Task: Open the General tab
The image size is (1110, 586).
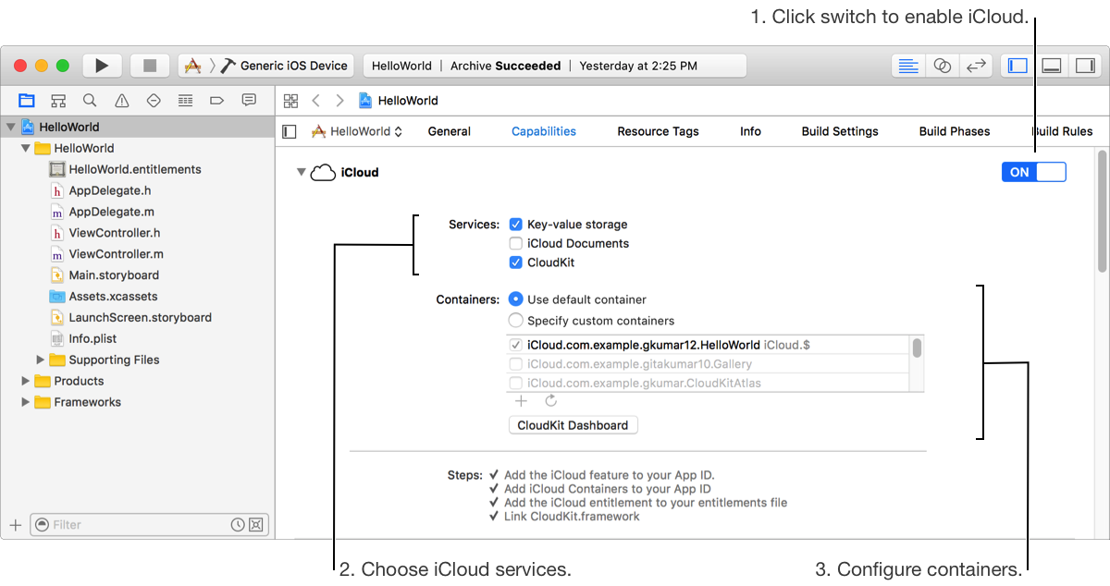Action: (x=450, y=131)
